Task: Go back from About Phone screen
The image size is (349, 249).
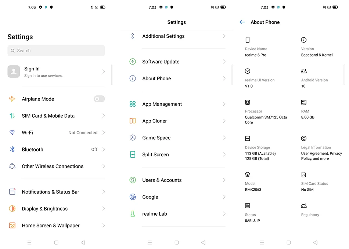Action: coord(242,22)
